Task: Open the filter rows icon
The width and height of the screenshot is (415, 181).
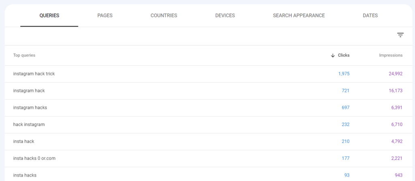Action: click(400, 35)
